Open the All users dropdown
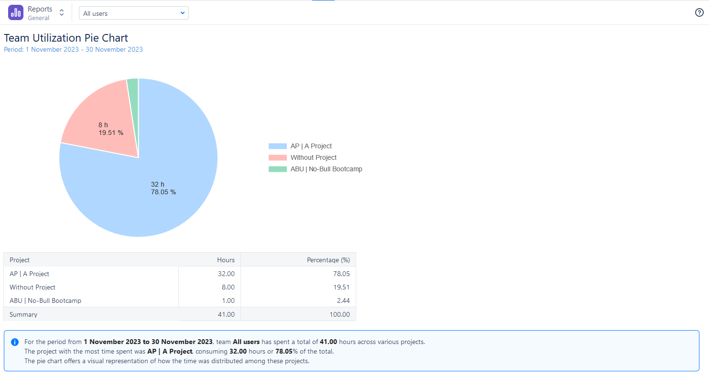This screenshot has height=378, width=709. [x=134, y=13]
